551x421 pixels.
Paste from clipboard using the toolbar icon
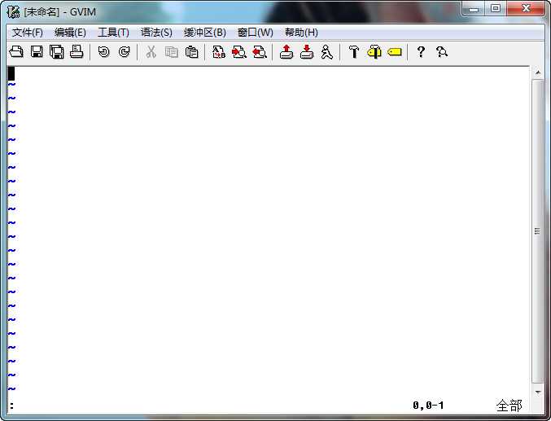(191, 52)
